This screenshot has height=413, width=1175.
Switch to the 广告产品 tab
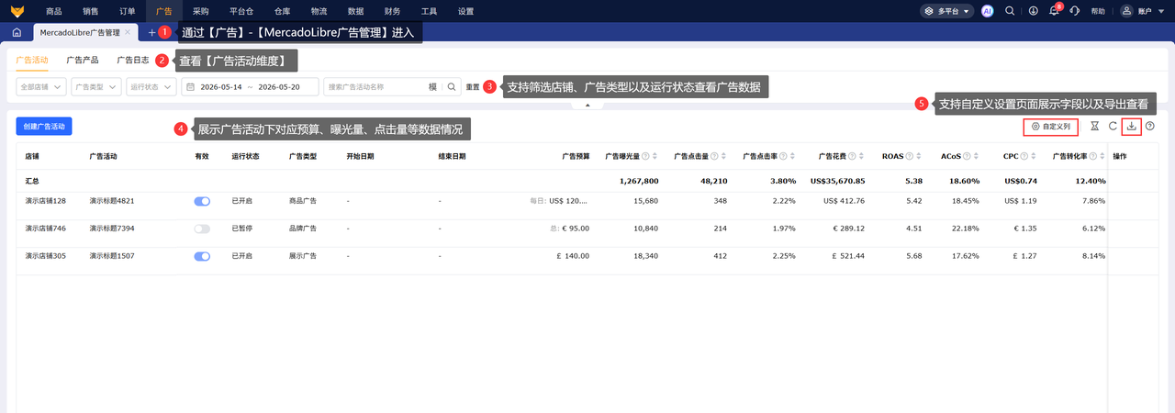83,59
